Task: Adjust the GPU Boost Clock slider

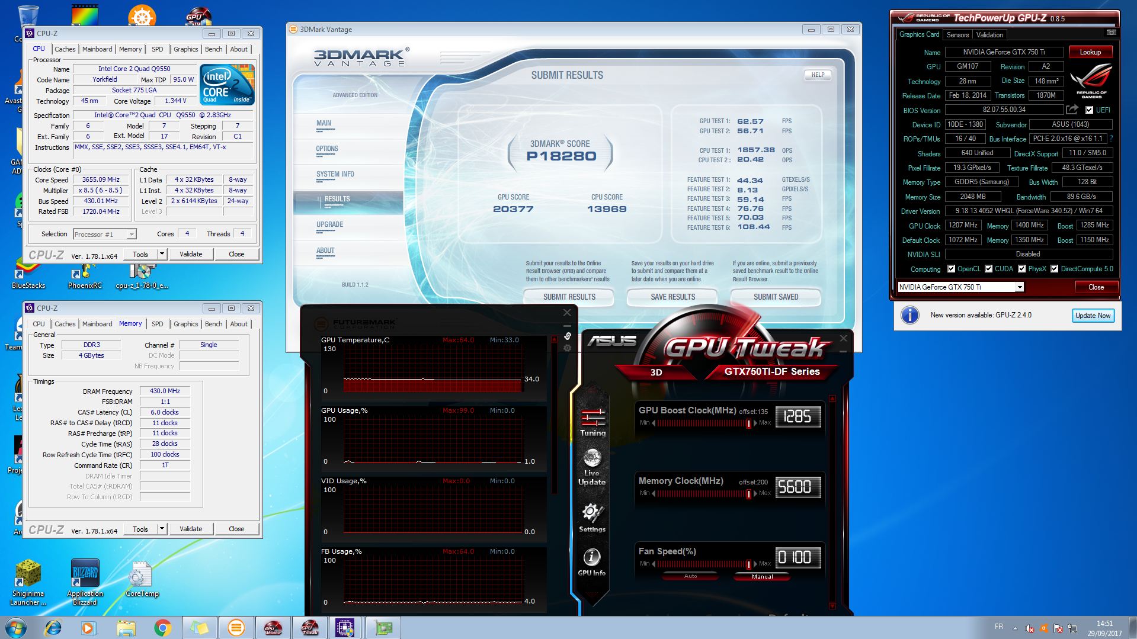Action: [705, 423]
